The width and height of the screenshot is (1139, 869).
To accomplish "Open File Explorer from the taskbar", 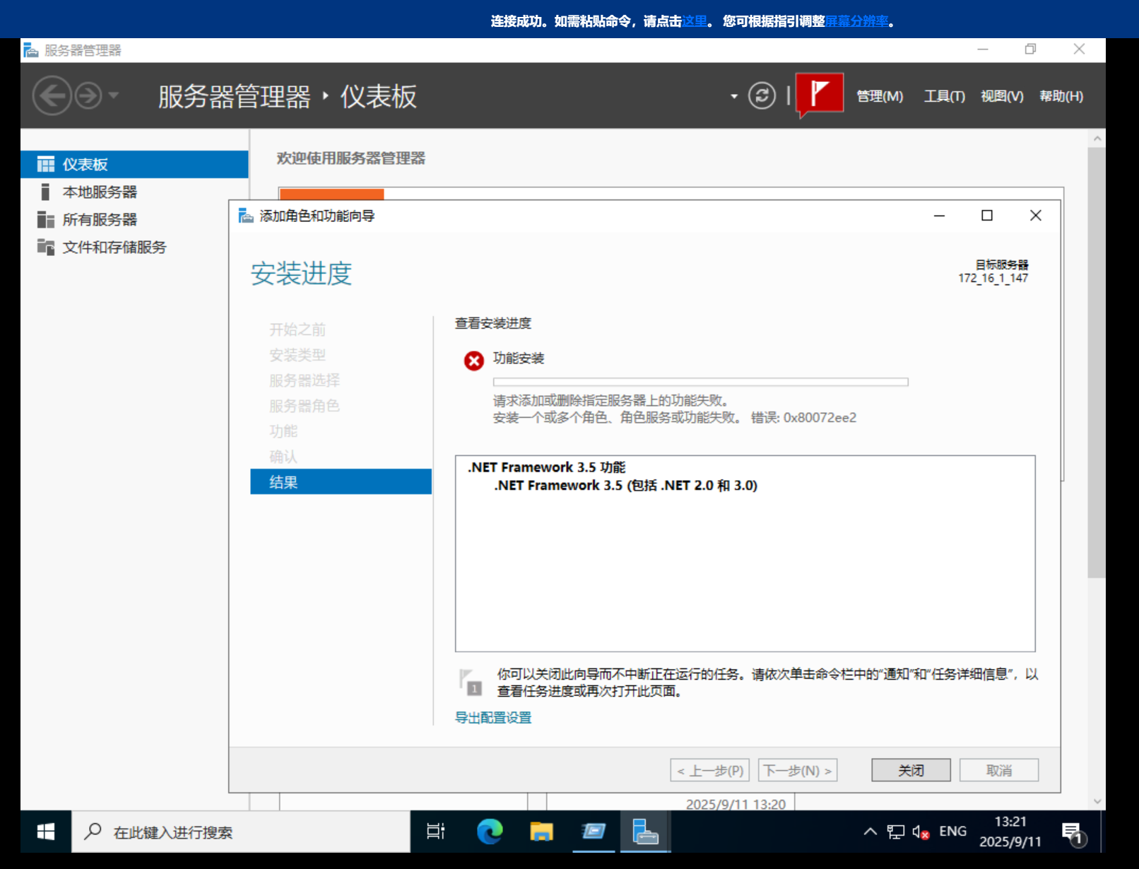I will (x=541, y=832).
